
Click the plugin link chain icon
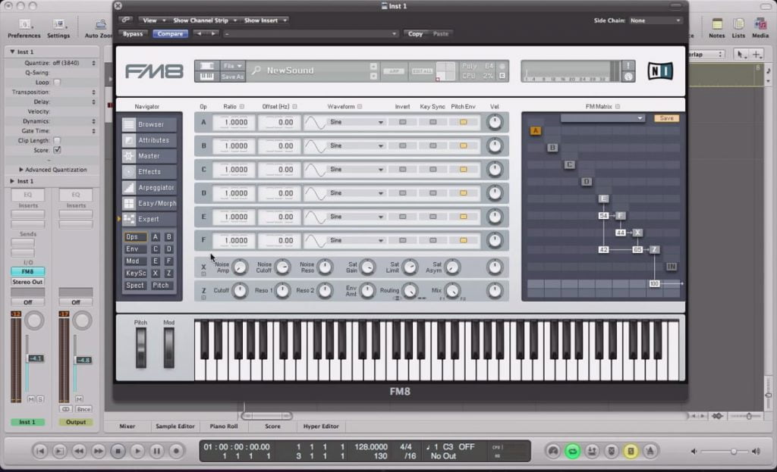point(125,20)
